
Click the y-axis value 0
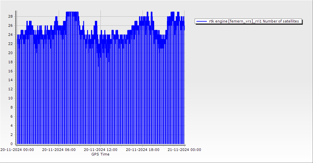tap(11, 144)
